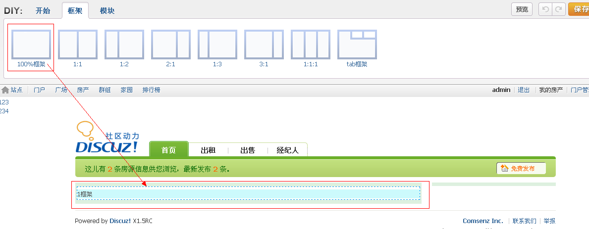The width and height of the screenshot is (589, 229).
Task: Choose the 1:3 frame layout icon
Action: 217,45
